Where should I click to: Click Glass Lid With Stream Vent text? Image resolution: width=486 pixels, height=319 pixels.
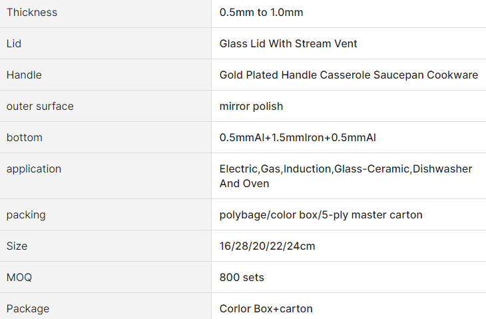(x=288, y=44)
